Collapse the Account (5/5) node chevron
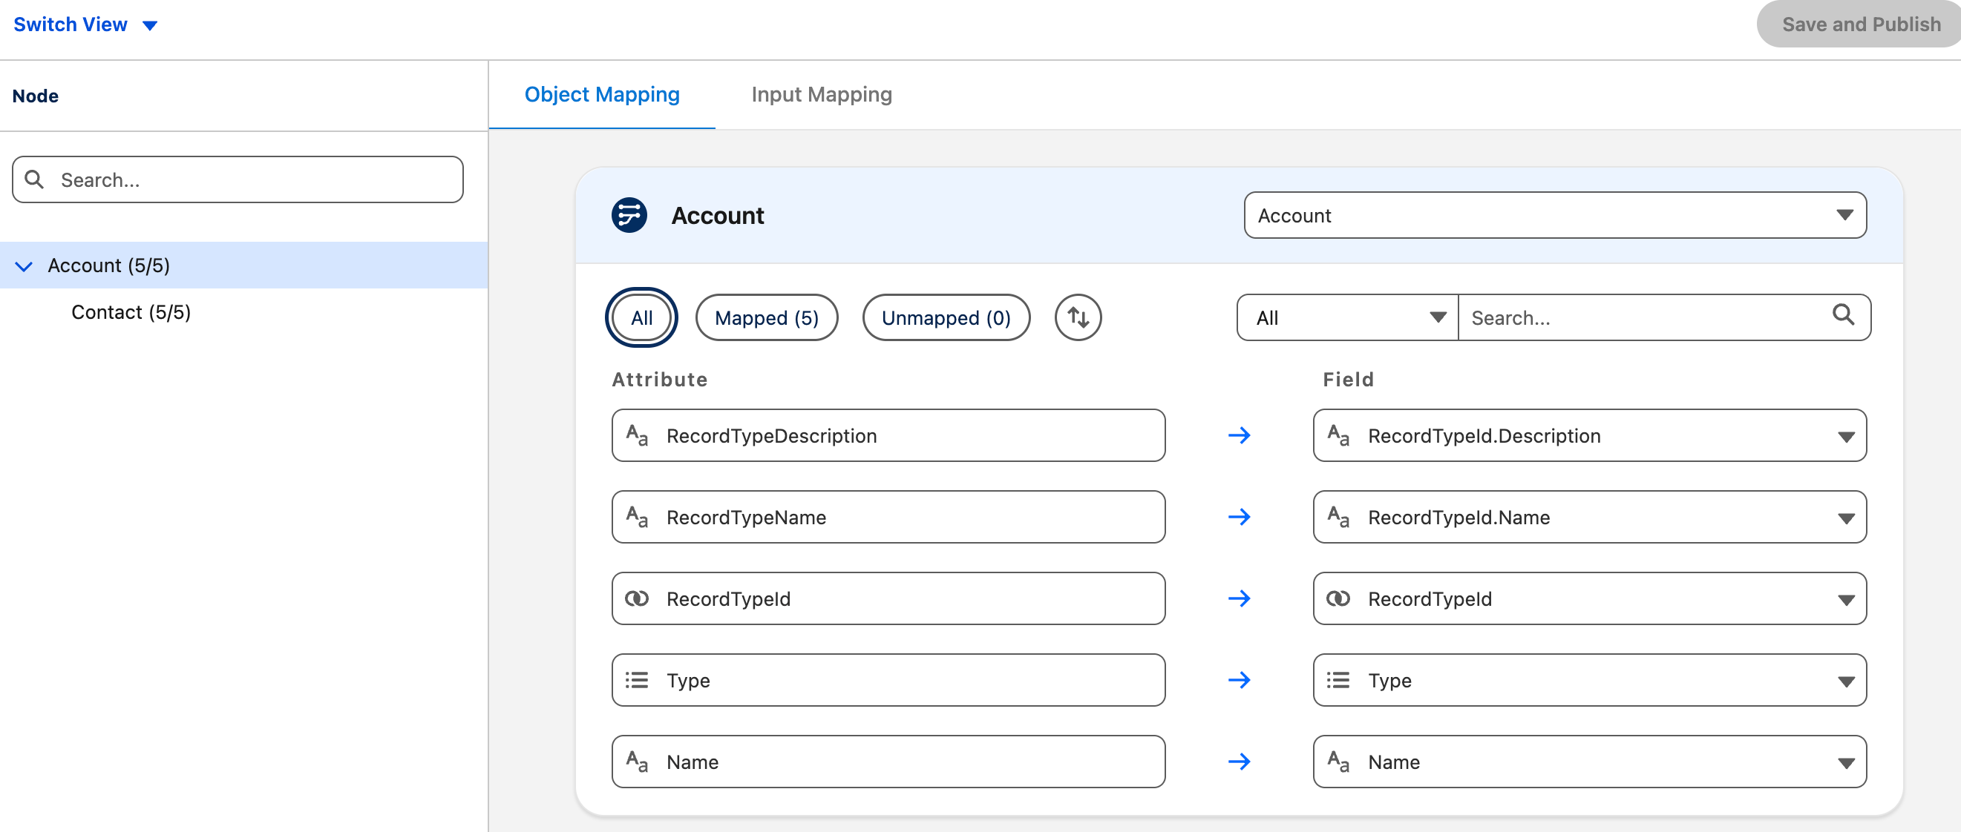This screenshot has width=1961, height=832. pyautogui.click(x=24, y=265)
